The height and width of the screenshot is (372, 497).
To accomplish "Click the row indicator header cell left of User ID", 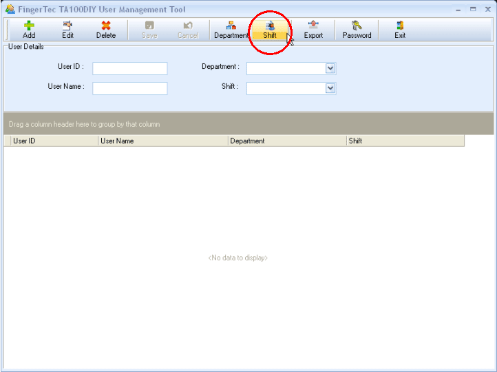I will [x=8, y=141].
